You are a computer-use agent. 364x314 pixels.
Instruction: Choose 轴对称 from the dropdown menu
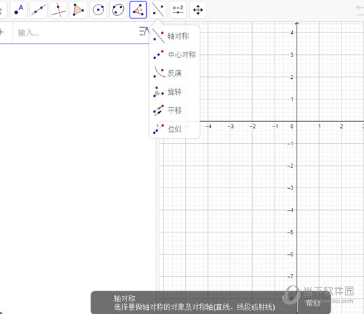[x=174, y=36]
